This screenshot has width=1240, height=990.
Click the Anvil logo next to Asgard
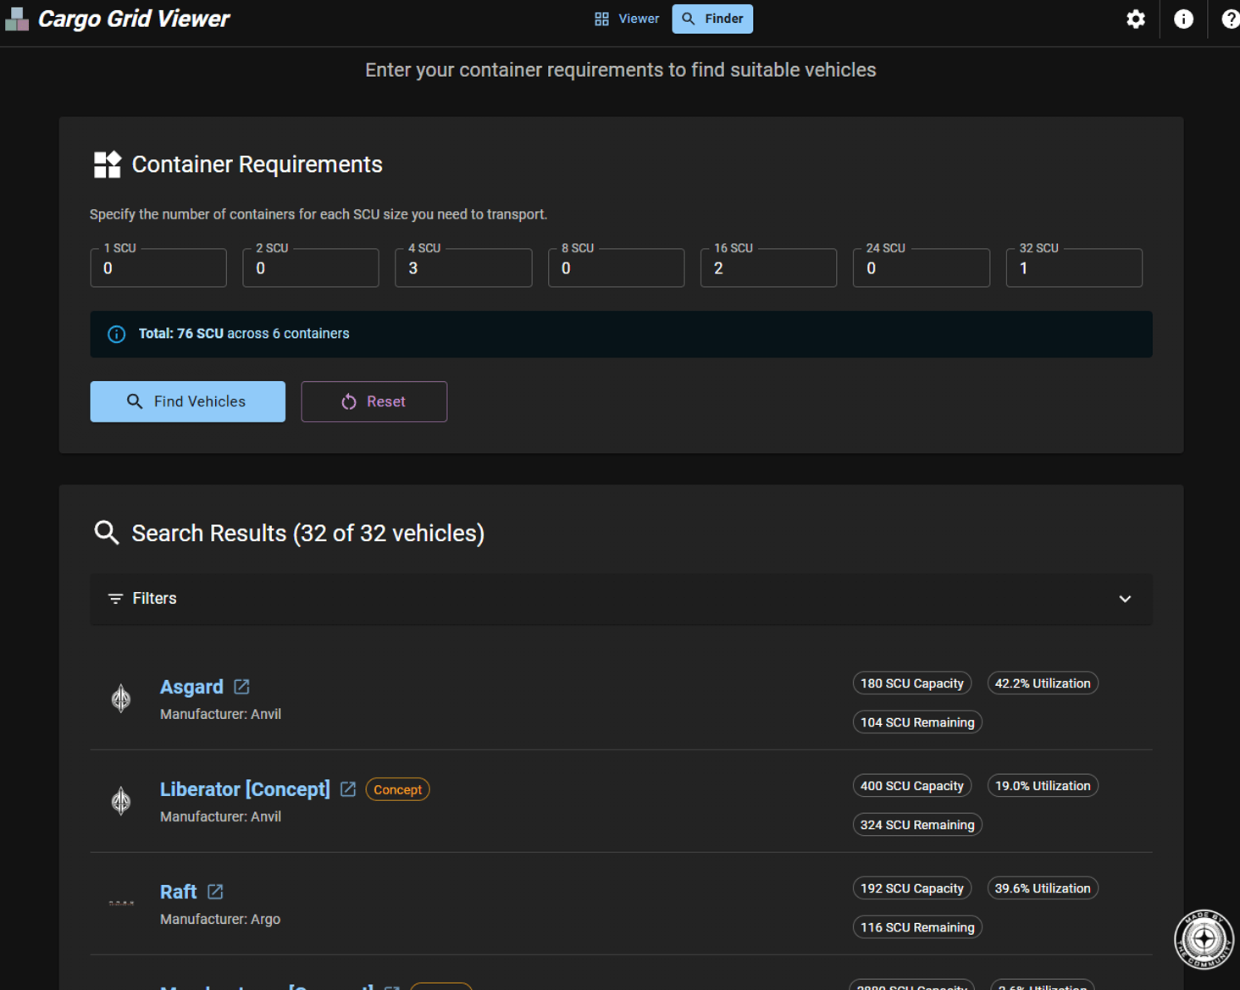pos(121,699)
